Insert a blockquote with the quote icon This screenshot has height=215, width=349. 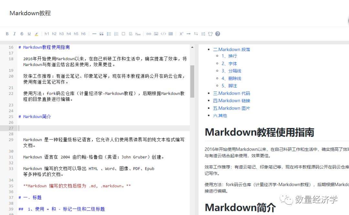pyautogui.click(x=101, y=34)
